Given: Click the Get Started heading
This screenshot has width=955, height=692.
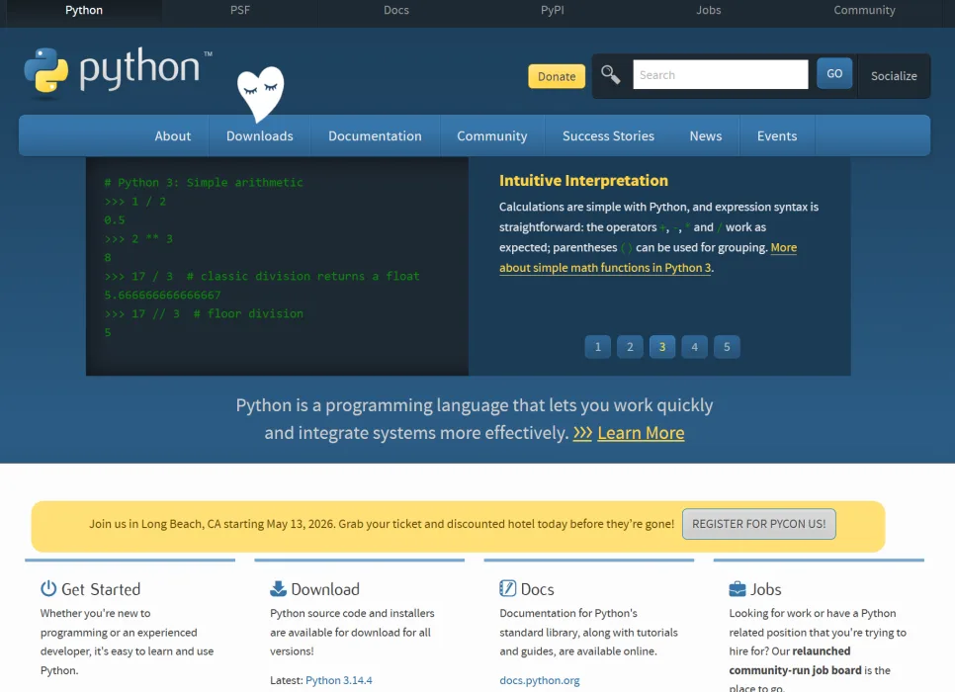Looking at the screenshot, I should 101,589.
